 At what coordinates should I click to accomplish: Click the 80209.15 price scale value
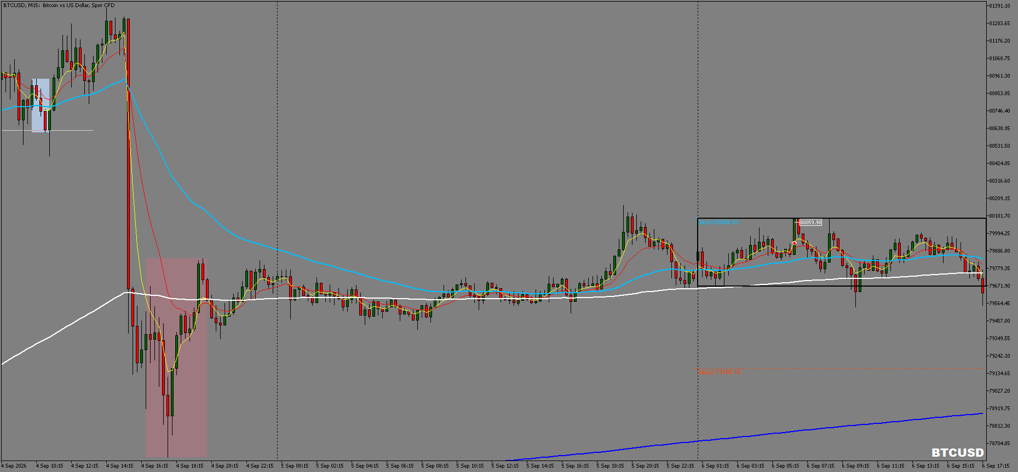coord(999,199)
